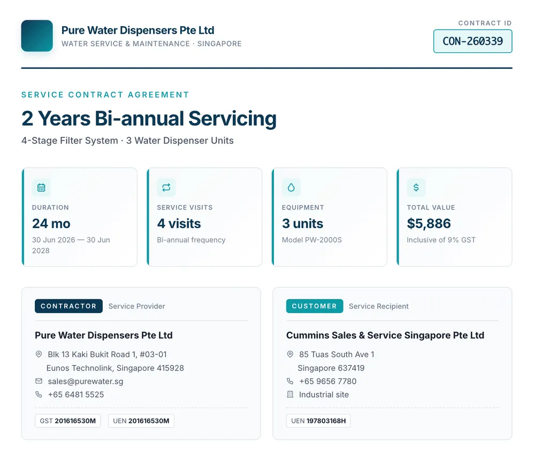The width and height of the screenshot is (535, 450).
Task: Click the 'EQUIPMENT' card label
Action: pos(303,207)
